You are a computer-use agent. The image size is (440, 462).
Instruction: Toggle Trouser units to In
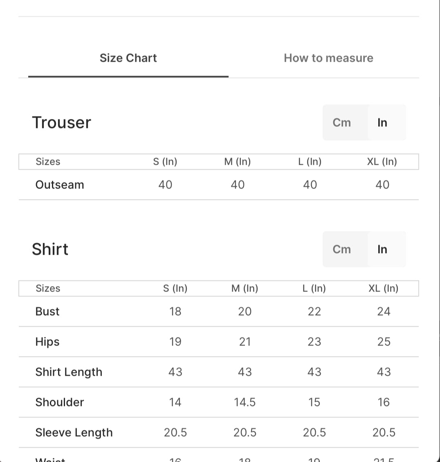click(x=382, y=123)
